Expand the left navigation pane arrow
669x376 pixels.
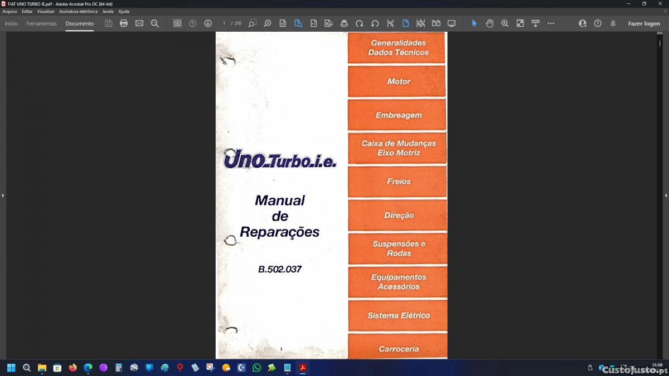coord(3,196)
